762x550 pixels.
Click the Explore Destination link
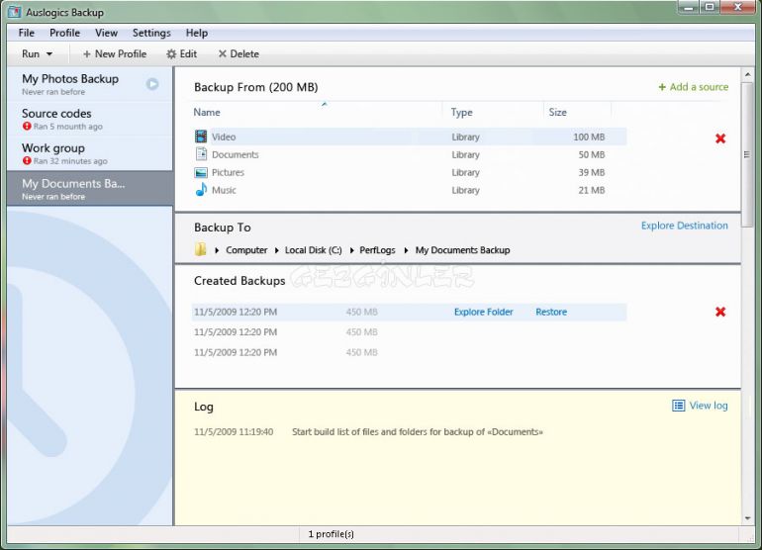[x=684, y=226]
